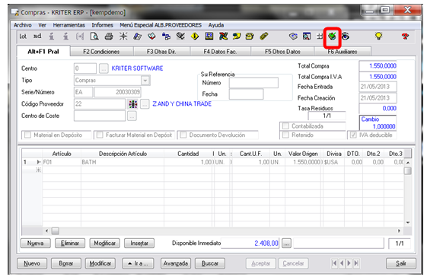
Task: Click the eye icon in the toolbar
Action: point(346,37)
